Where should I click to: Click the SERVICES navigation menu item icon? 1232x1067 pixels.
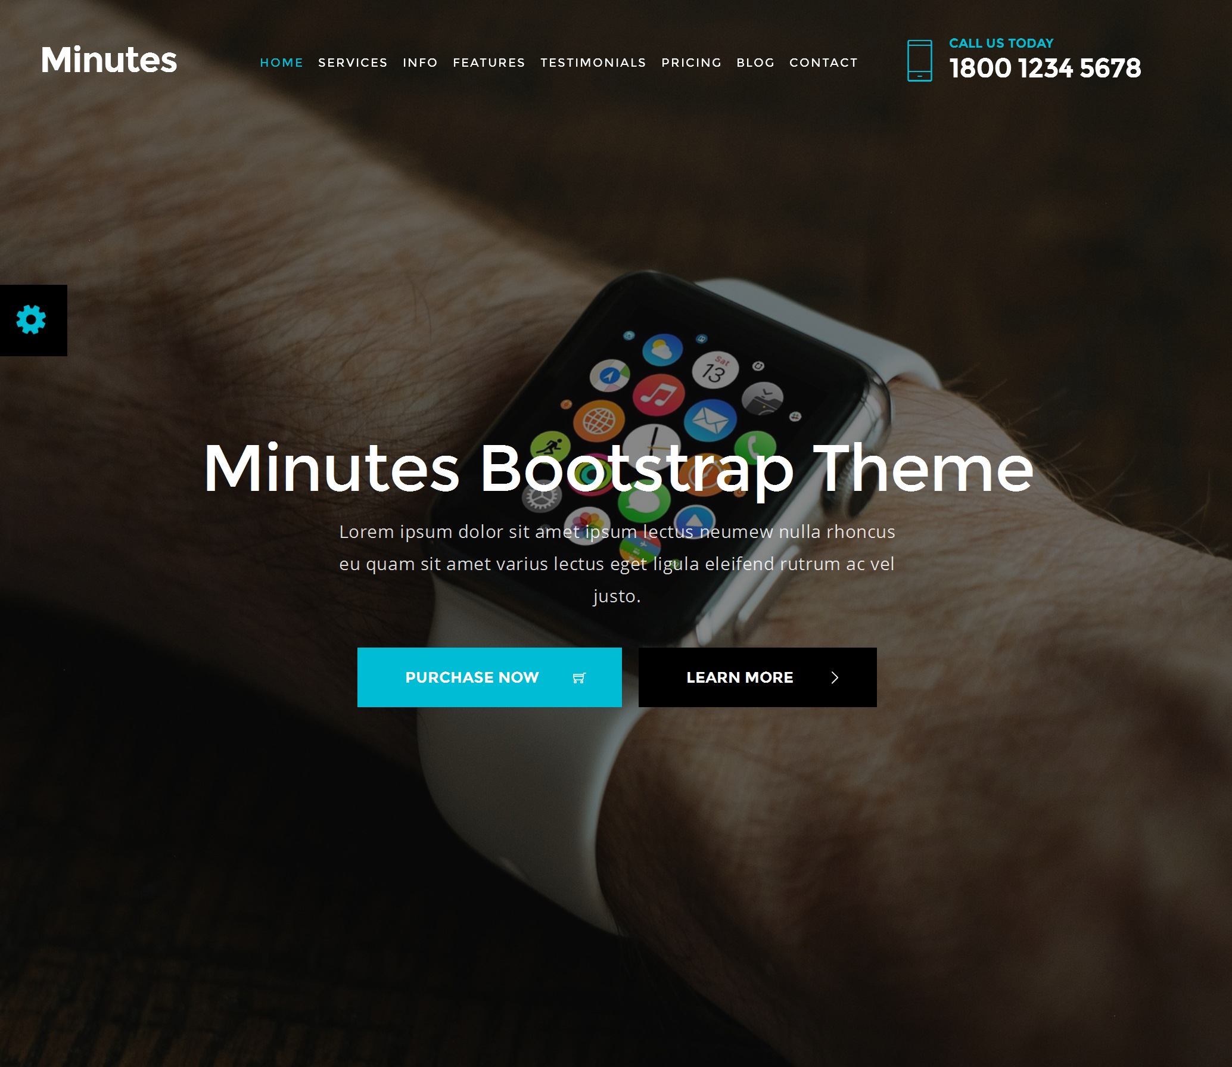(352, 62)
